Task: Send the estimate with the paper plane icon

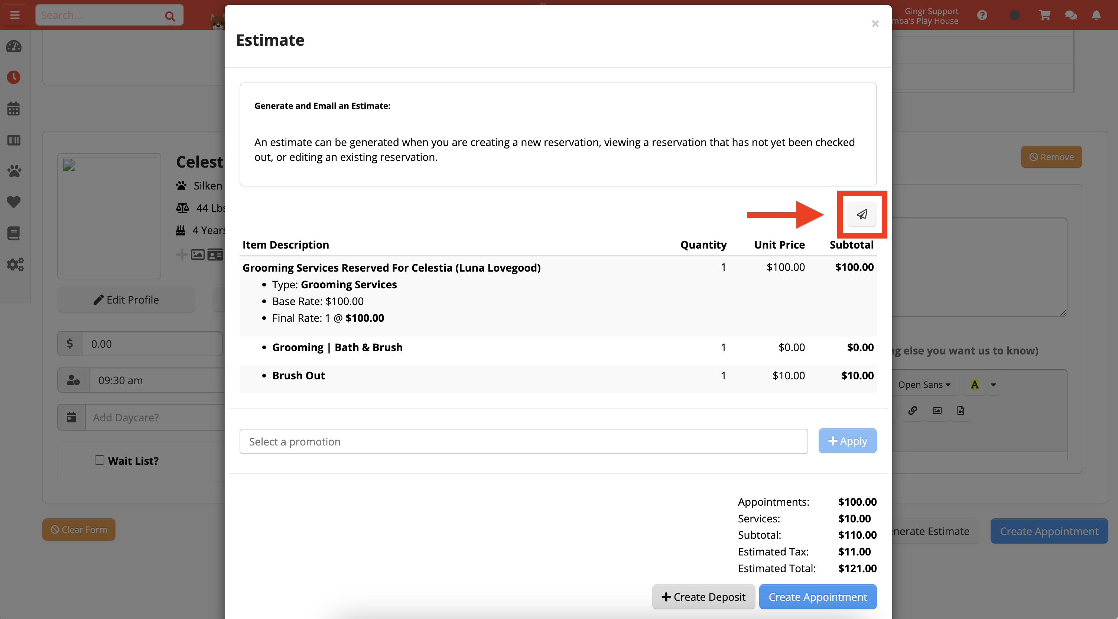Action: (x=862, y=214)
